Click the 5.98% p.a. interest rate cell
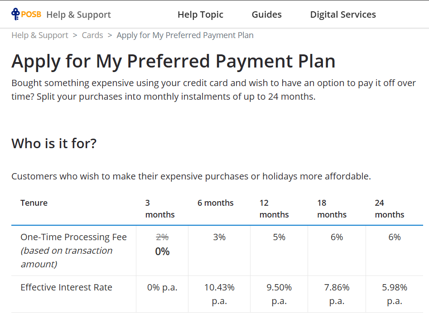Image resolution: width=429 pixels, height=324 pixels. 394,294
